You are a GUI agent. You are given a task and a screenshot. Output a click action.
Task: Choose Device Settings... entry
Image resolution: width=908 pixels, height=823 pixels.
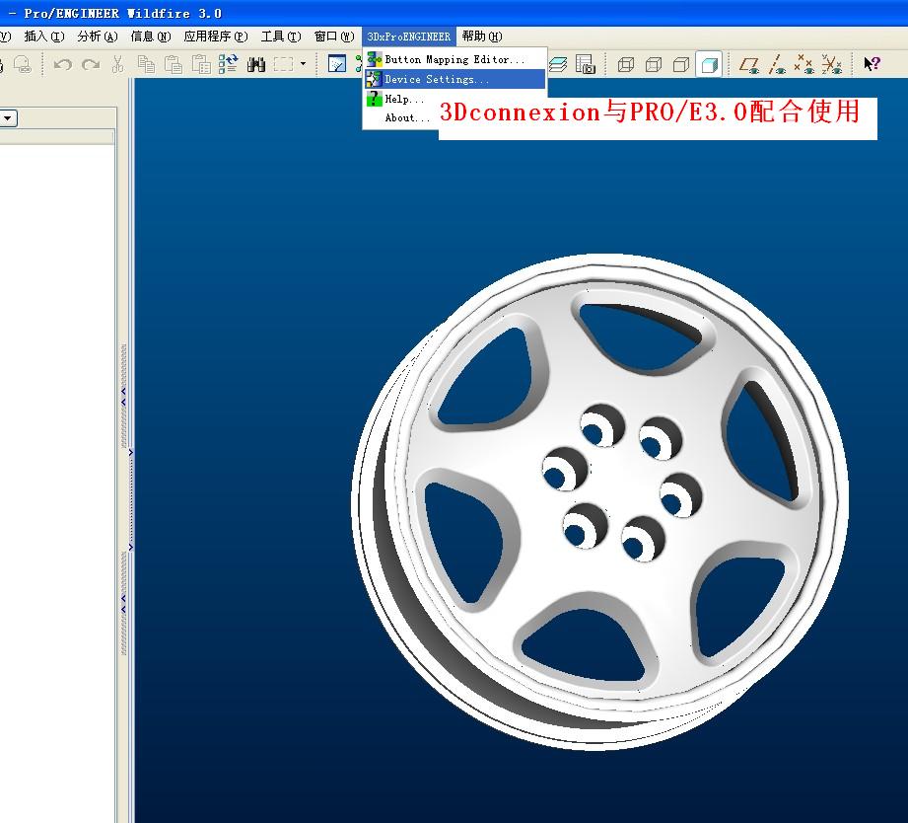(455, 79)
